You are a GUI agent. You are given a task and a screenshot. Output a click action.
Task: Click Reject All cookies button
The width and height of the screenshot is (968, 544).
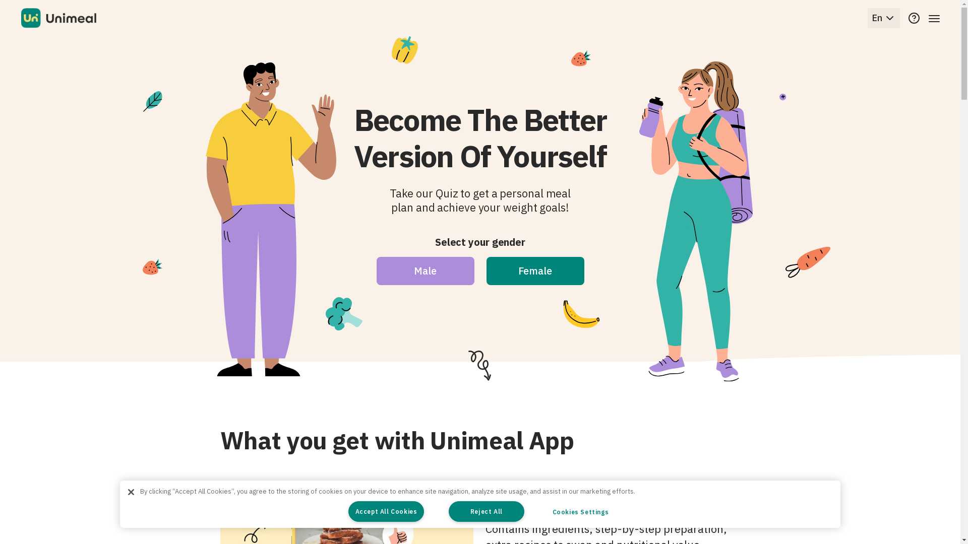[486, 511]
